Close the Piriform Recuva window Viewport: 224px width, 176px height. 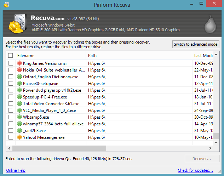tap(214, 3)
